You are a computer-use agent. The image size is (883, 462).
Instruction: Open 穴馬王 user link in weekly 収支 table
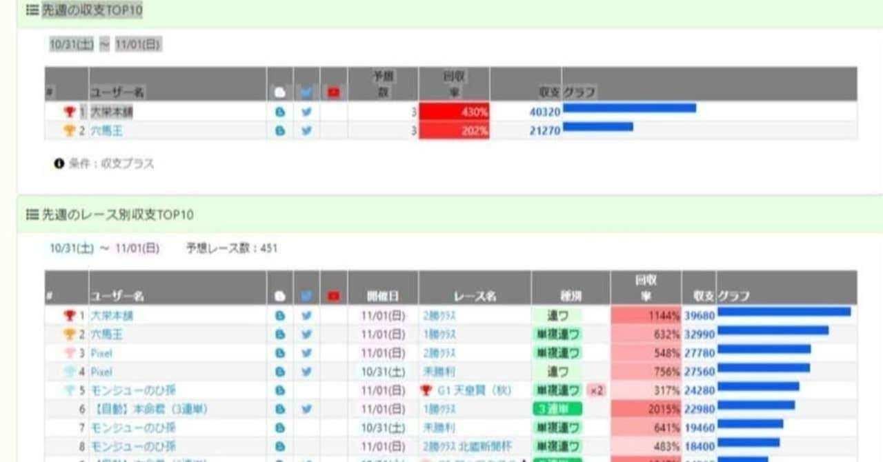click(x=106, y=130)
